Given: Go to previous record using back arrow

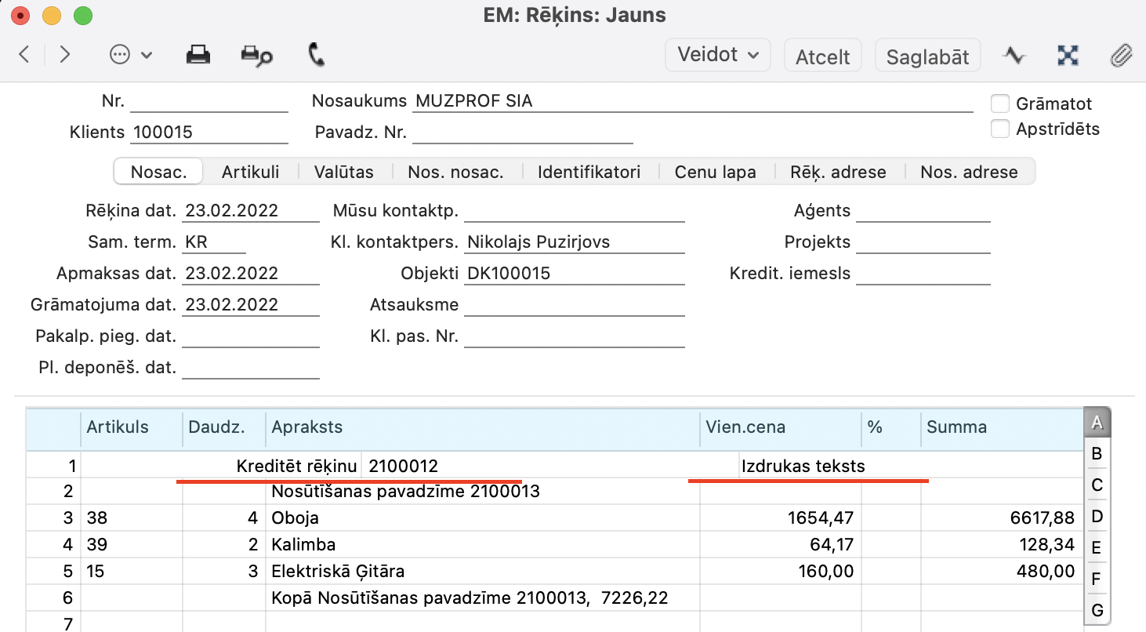Looking at the screenshot, I should (24, 55).
